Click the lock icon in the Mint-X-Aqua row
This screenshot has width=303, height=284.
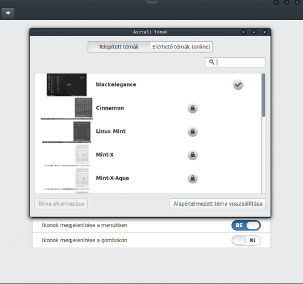(193, 178)
